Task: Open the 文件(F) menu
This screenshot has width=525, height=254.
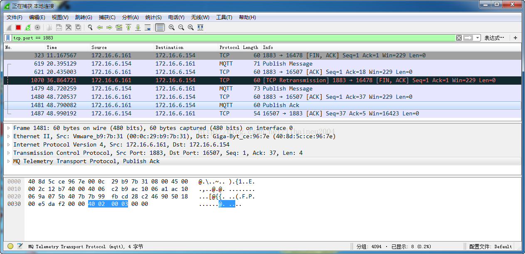Action: (x=15, y=17)
